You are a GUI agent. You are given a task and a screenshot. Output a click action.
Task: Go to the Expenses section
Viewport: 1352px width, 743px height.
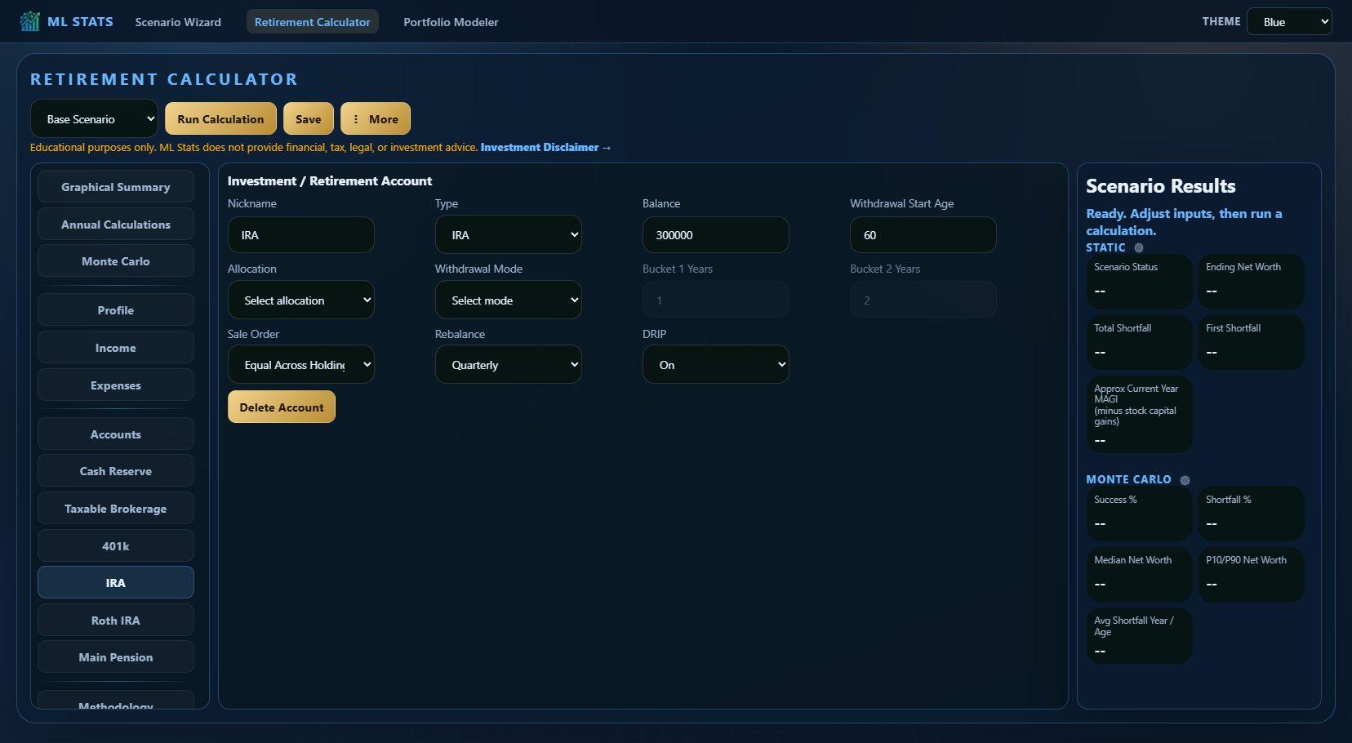coord(116,385)
